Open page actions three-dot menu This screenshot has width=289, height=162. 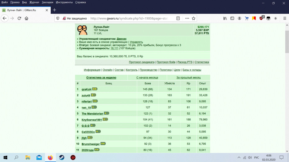tap(187, 18)
